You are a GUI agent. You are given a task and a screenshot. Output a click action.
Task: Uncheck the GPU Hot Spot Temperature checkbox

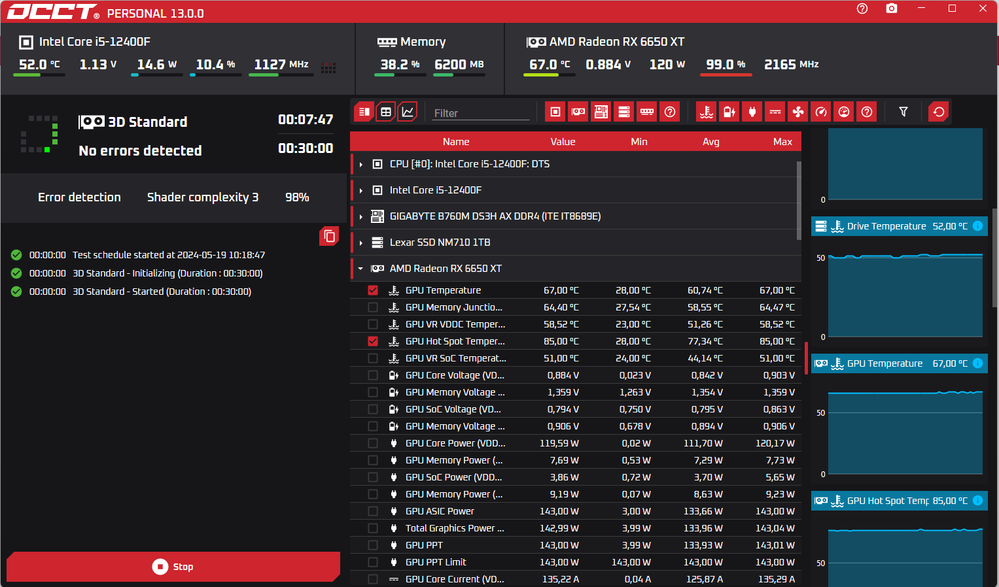click(373, 341)
